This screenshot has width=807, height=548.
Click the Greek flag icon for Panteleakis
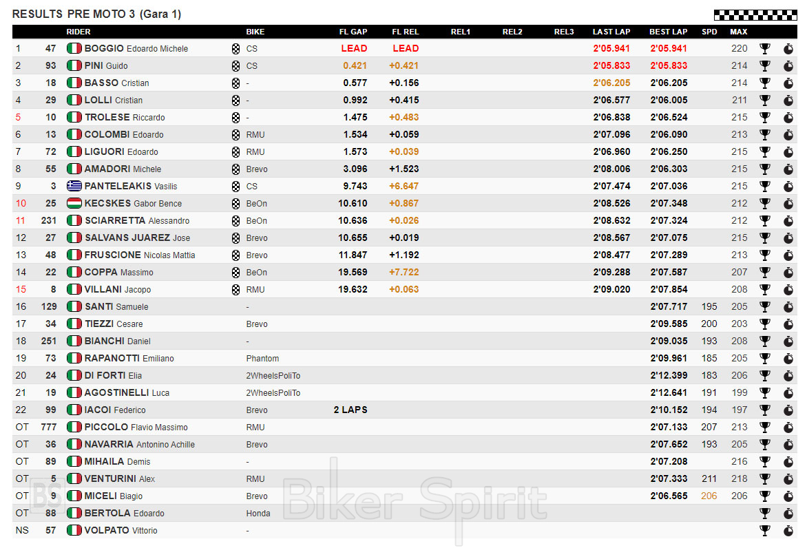coord(74,186)
